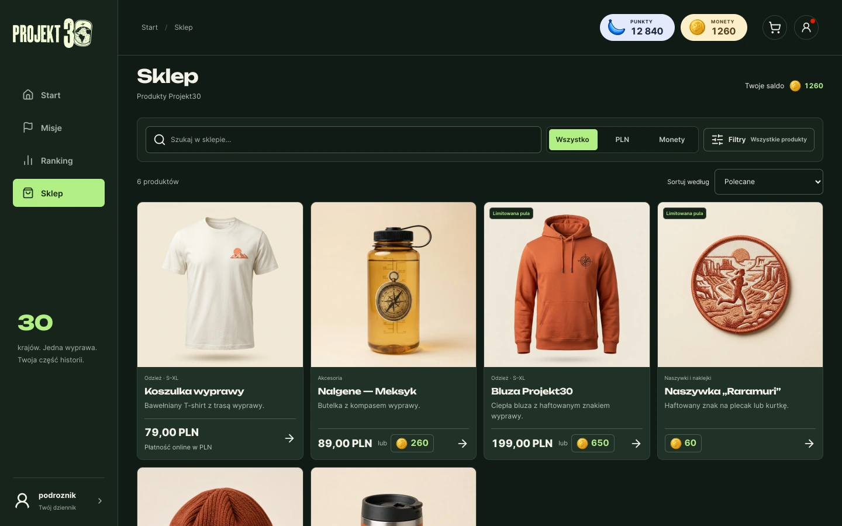Click the 6 produktów count
Screen dimensions: 842x526
[158, 182]
